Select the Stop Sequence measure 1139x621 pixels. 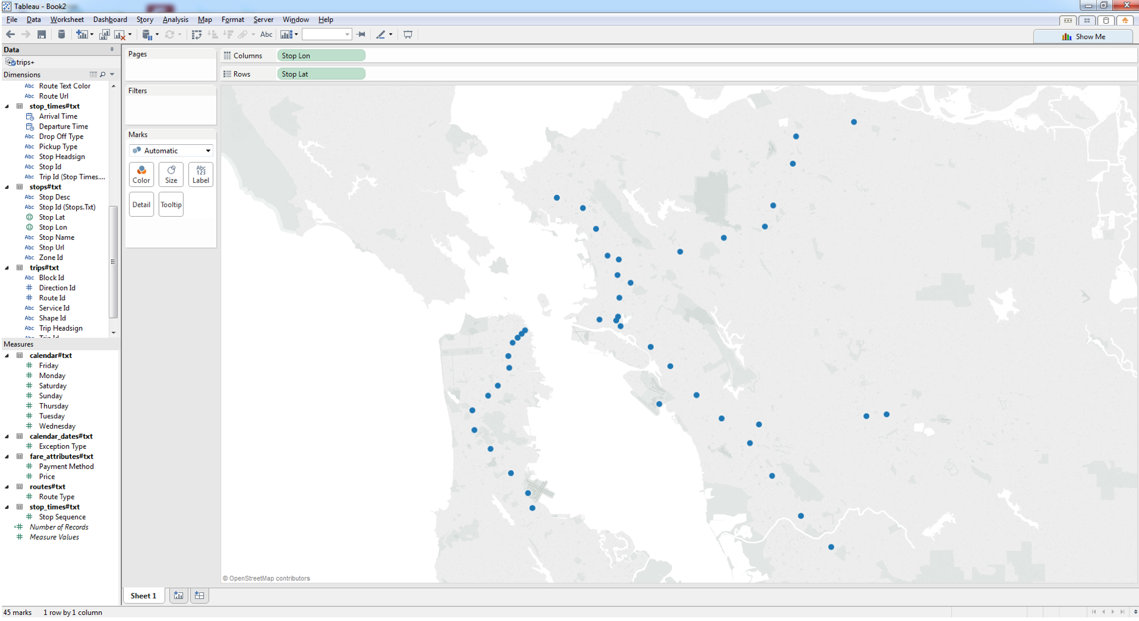pos(62,517)
